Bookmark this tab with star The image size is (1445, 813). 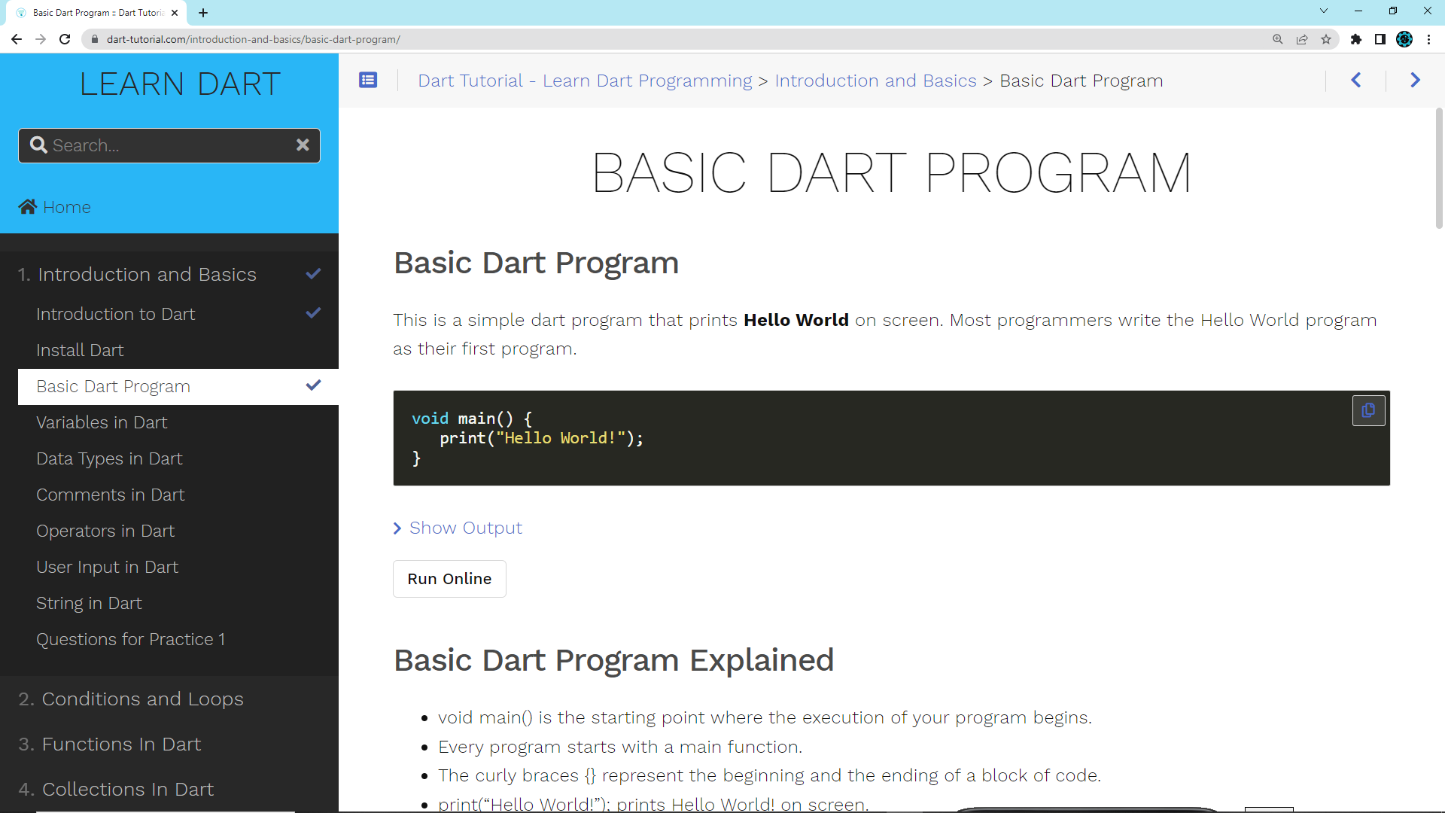pyautogui.click(x=1326, y=39)
